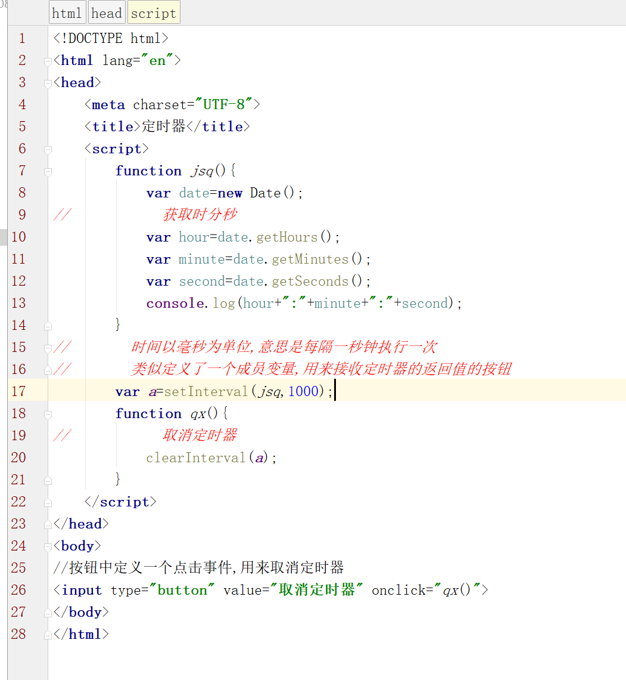Click setInterval on line 17
This screenshot has height=680, width=626.
[205, 392]
